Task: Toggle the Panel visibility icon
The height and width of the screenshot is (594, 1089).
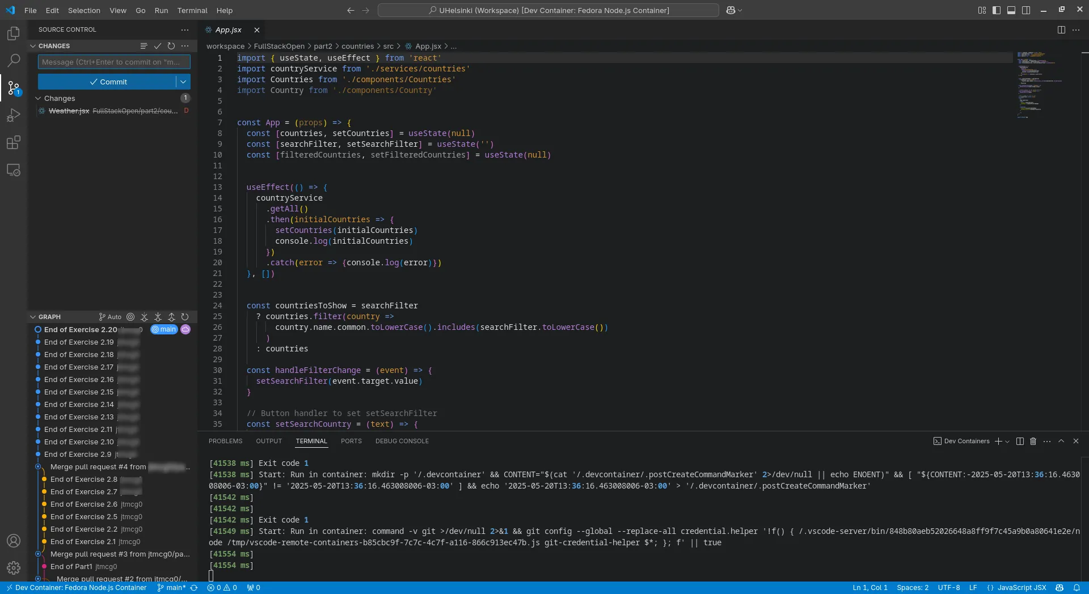Action: tap(1011, 10)
